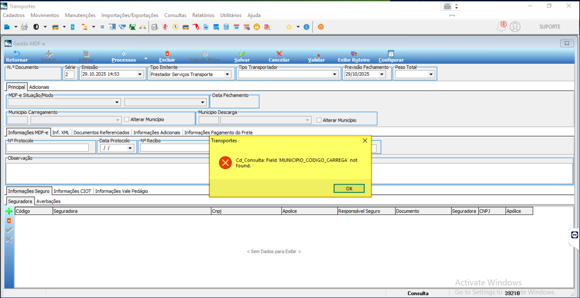This screenshot has height=298, width=580.
Task: Check Alterar Município for Município Descarga
Action: pos(319,120)
